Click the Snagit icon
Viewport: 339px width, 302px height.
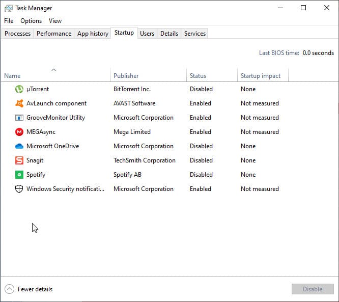click(x=19, y=160)
